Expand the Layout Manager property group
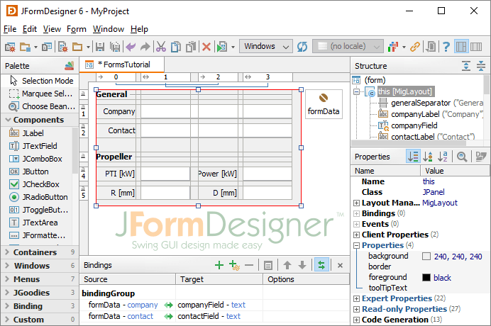This screenshot has width=491, height=326. [356, 203]
